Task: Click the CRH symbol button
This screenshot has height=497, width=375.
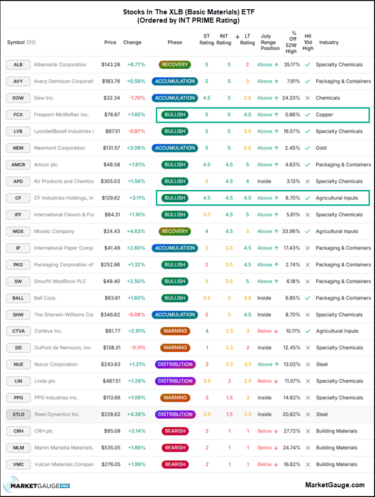Action: point(18,431)
